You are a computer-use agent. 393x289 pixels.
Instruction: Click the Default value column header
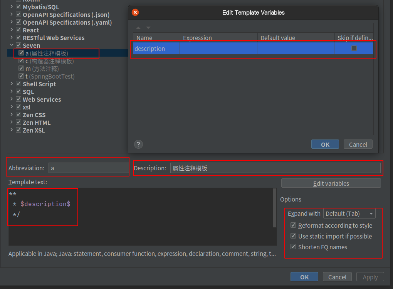(296, 38)
